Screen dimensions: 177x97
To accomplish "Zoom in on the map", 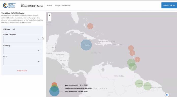I will tap(50, 15).
